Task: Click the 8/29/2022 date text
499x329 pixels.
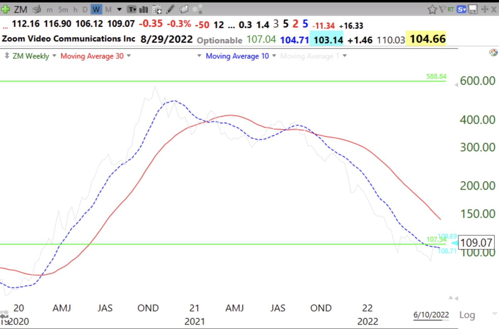Action: pyautogui.click(x=166, y=39)
